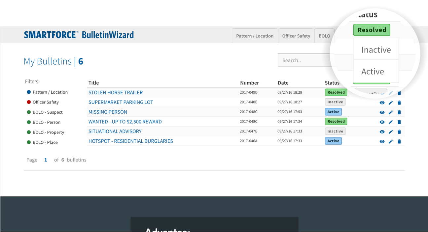Click the eye icon for Missing Person
Screen dimensions: 428x232
click(x=382, y=112)
